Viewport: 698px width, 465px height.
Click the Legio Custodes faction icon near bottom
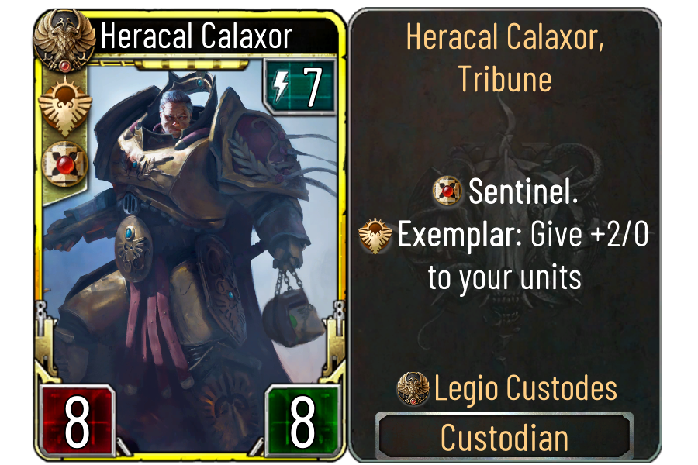pos(413,388)
